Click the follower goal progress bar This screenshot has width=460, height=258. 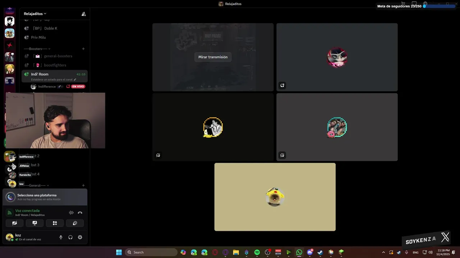pyautogui.click(x=439, y=6)
